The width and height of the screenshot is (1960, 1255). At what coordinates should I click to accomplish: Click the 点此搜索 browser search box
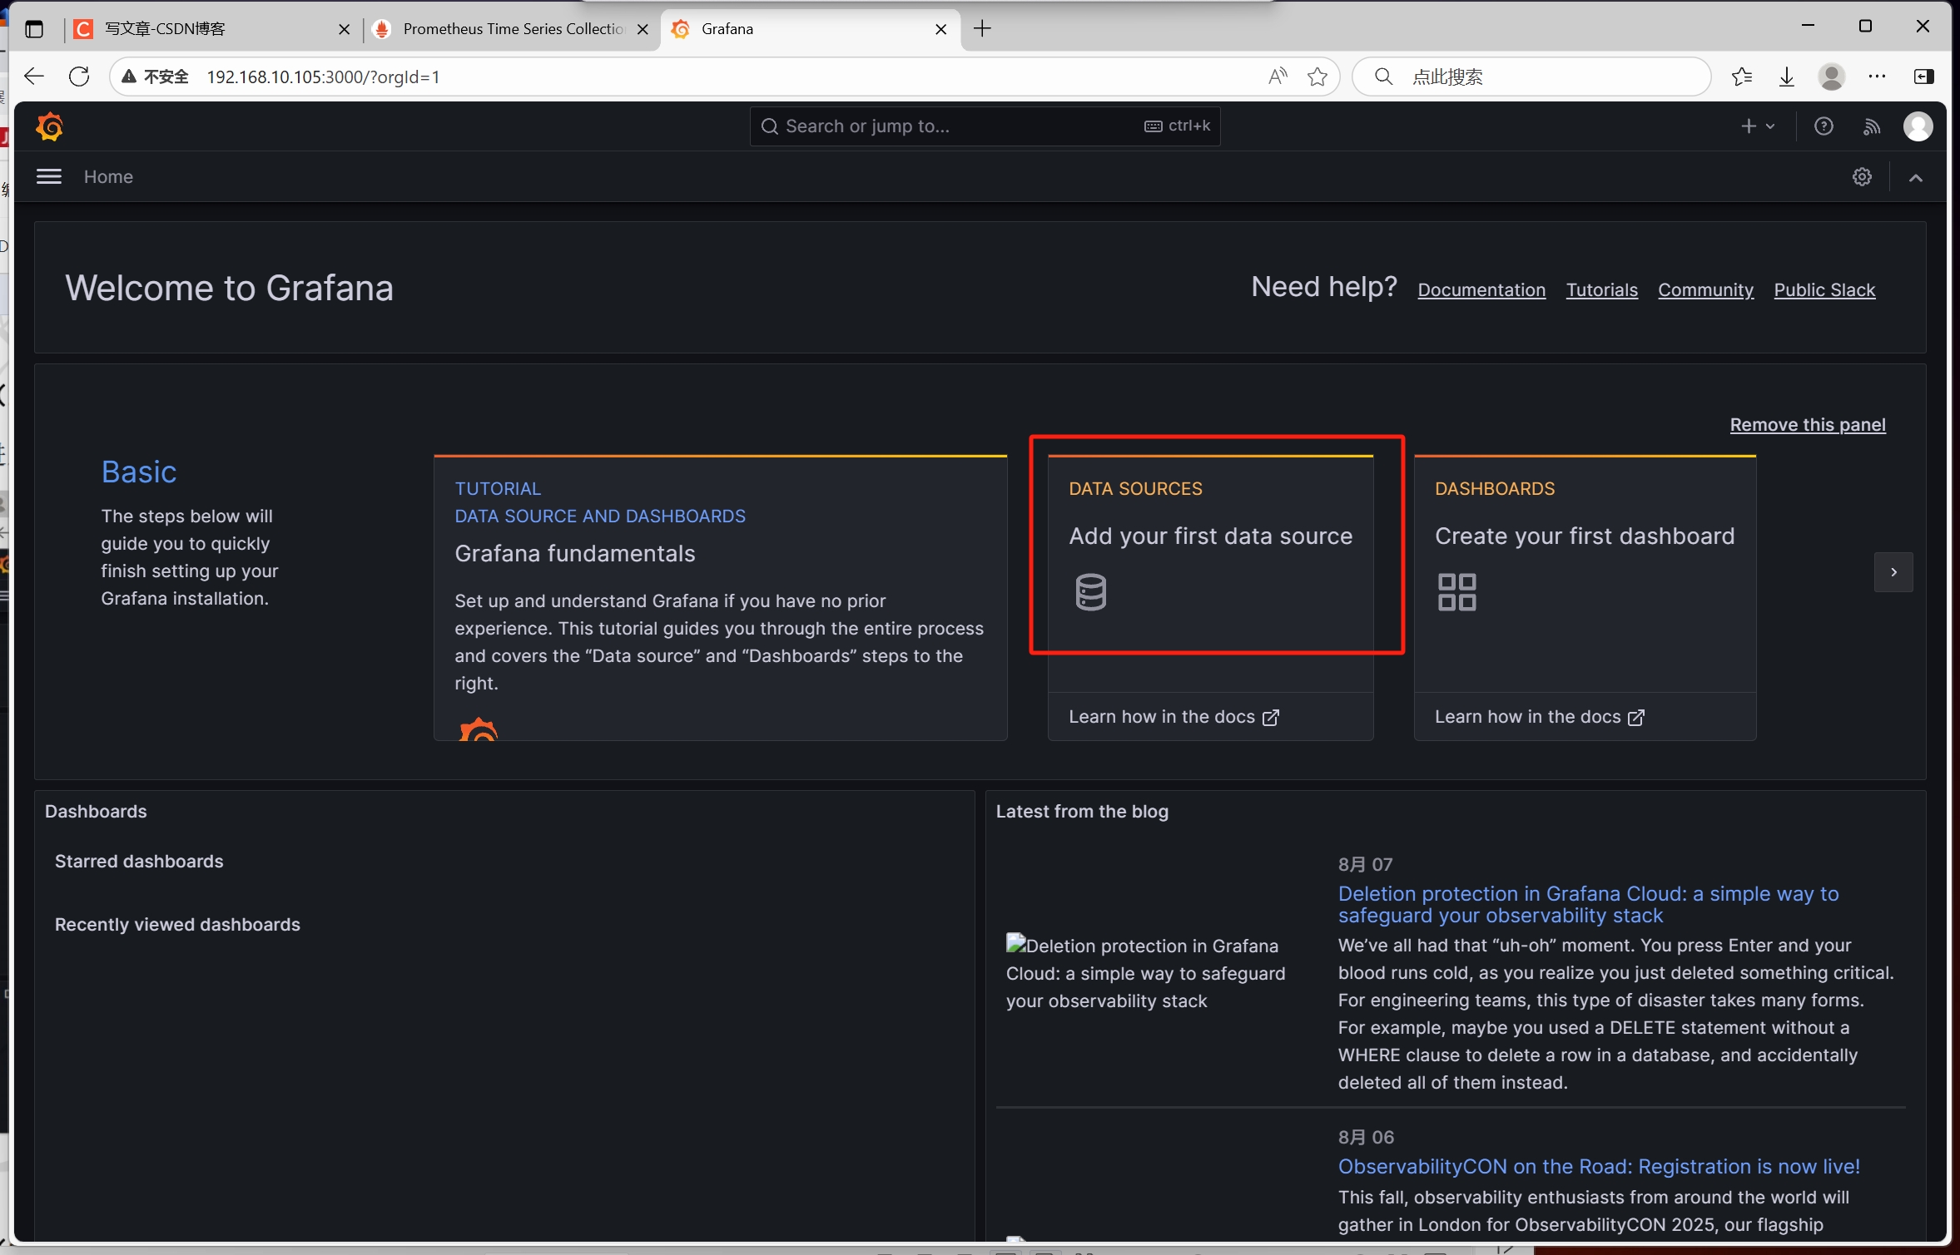point(1531,77)
